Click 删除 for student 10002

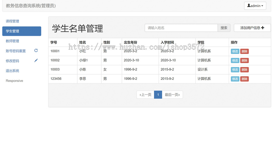[x=244, y=60]
